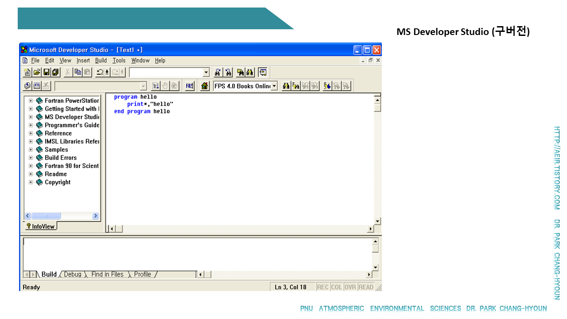Viewport: 567px width, 319px height.
Task: Click the binoculars with question mark icon
Action: 250,72
